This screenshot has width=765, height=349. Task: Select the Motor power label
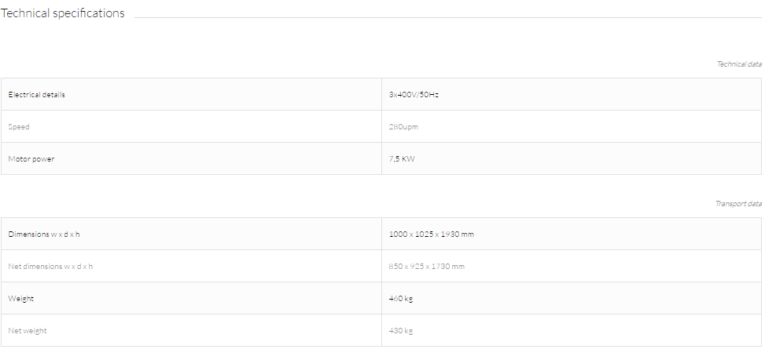click(x=31, y=158)
